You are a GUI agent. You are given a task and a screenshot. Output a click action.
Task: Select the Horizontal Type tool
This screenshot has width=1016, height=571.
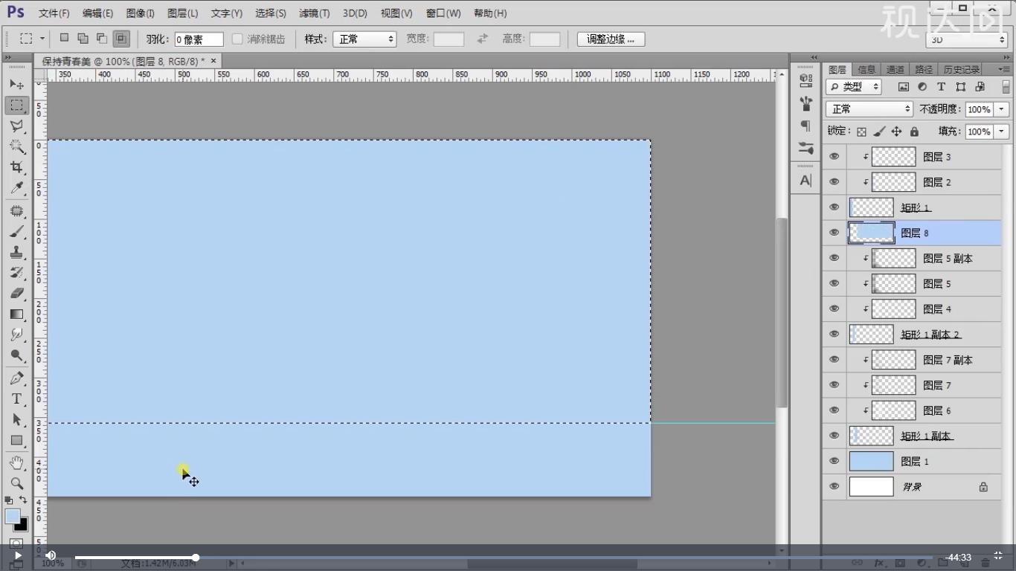coord(16,399)
